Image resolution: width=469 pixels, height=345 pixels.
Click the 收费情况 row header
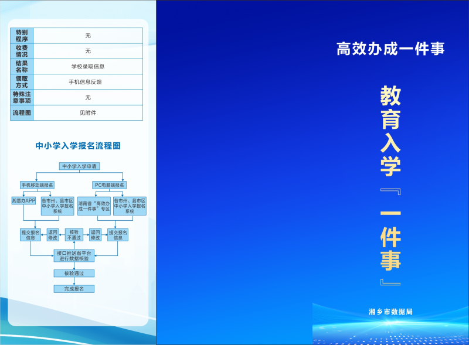point(22,51)
